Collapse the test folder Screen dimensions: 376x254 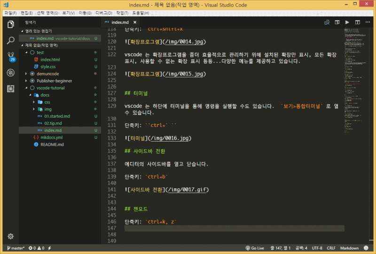point(26,52)
